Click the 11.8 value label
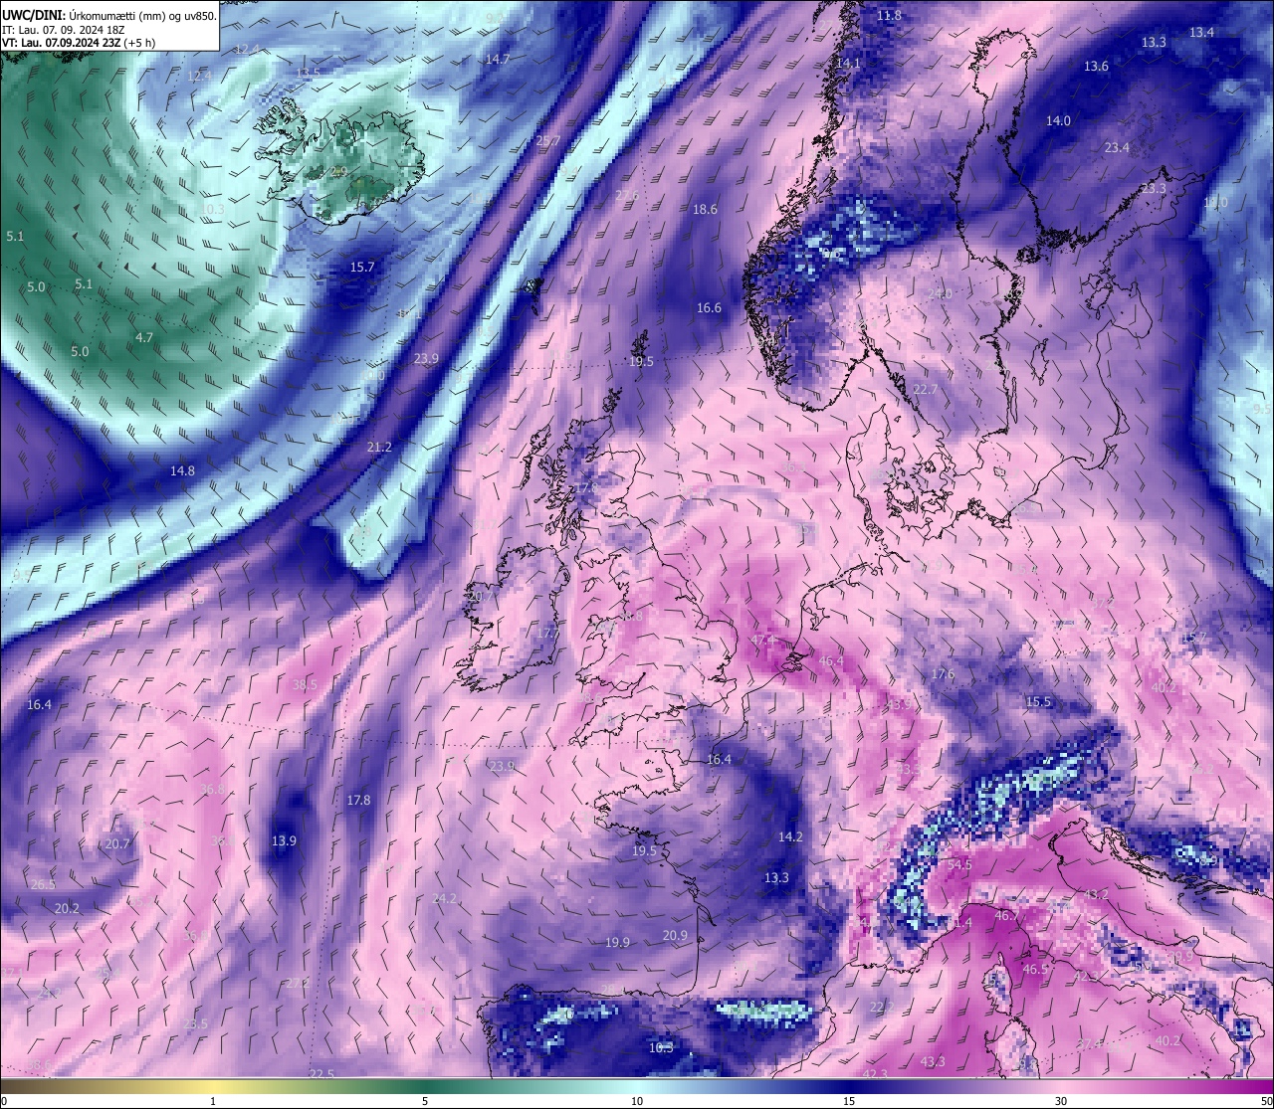 click(x=890, y=16)
